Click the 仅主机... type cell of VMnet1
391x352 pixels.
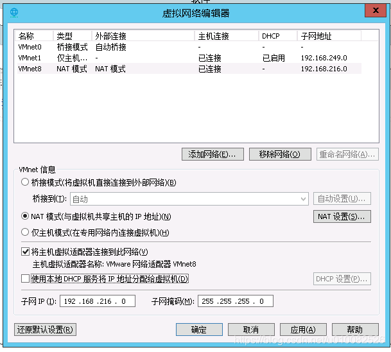pos(73,58)
